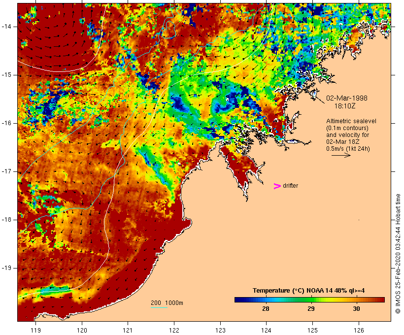Click the longitude axis label 123
This screenshot has width=404, height=335.
click(x=220, y=330)
